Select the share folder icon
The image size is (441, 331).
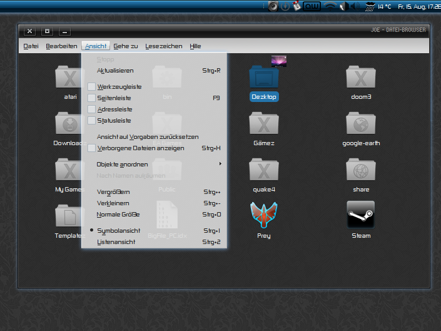[x=361, y=170]
